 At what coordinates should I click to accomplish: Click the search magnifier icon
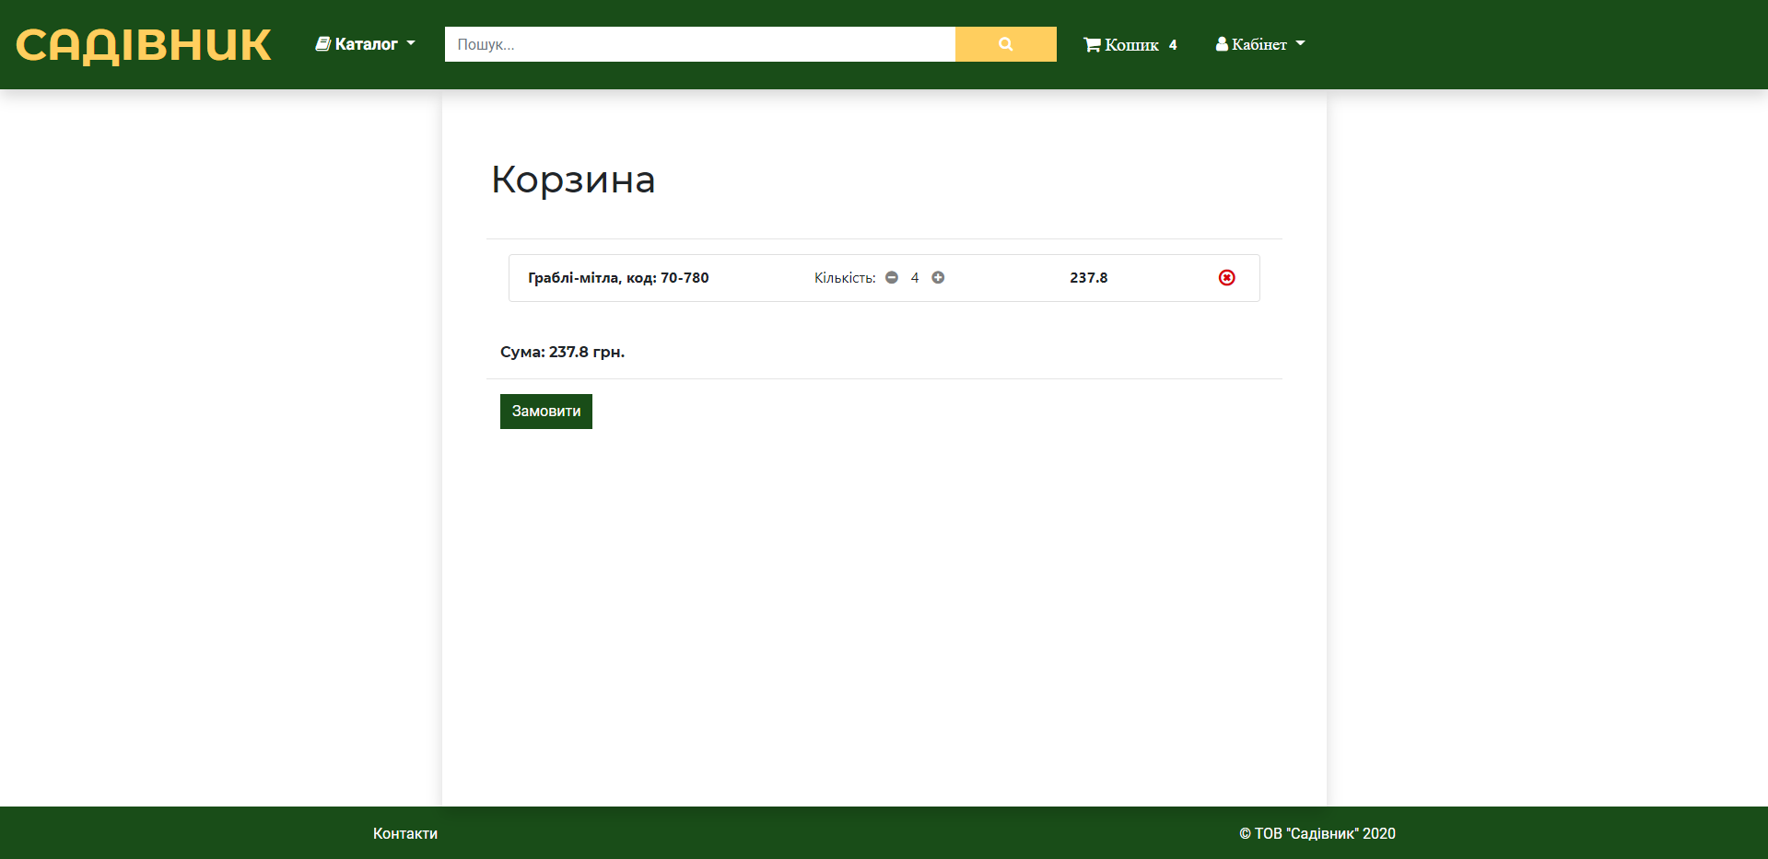pyautogui.click(x=1004, y=43)
